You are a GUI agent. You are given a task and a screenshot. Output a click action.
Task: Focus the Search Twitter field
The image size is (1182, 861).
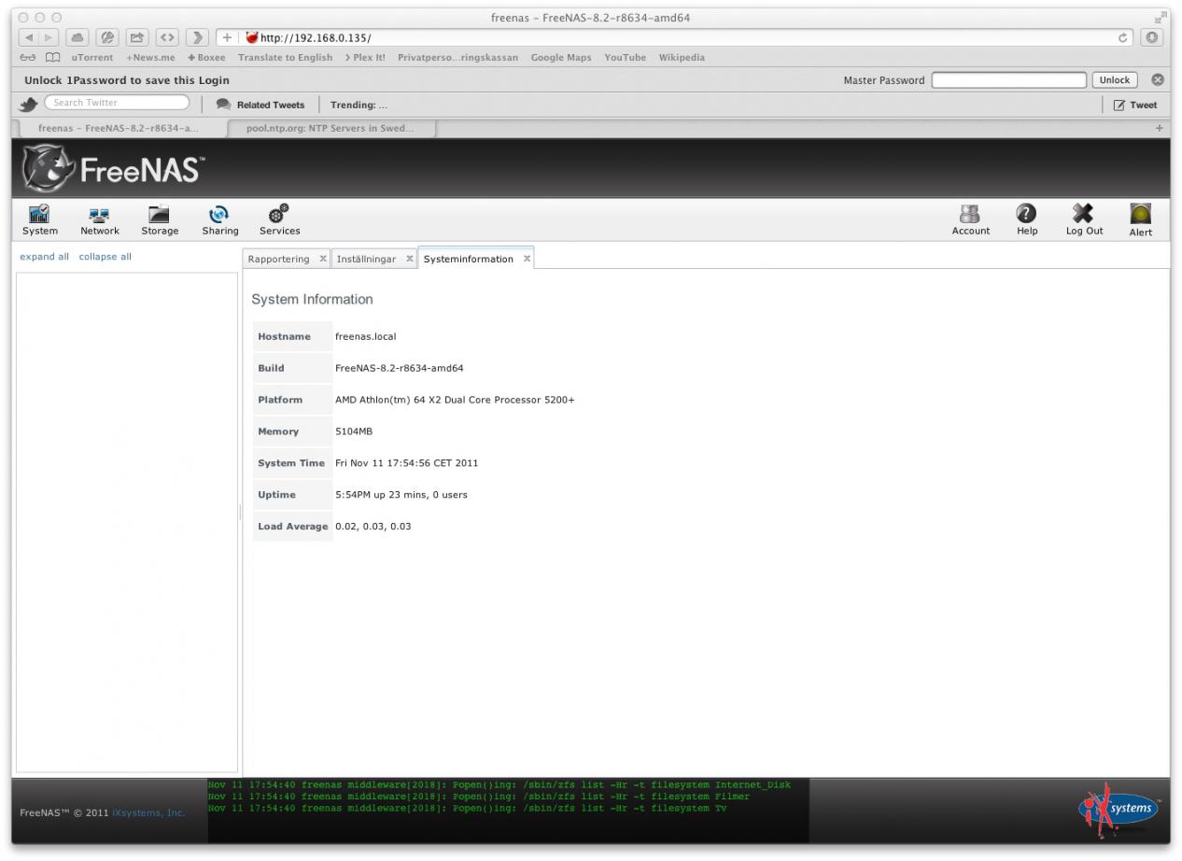117,103
